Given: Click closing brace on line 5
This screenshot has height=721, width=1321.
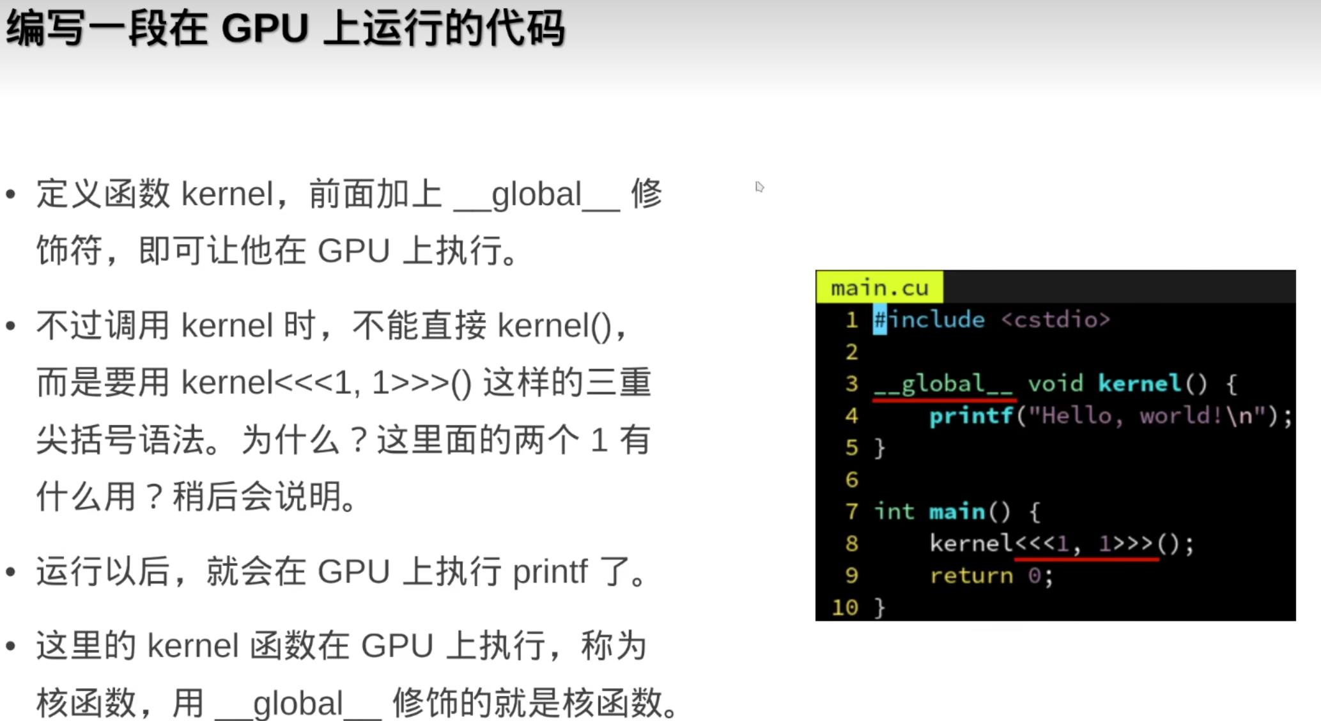Looking at the screenshot, I should click(x=880, y=447).
